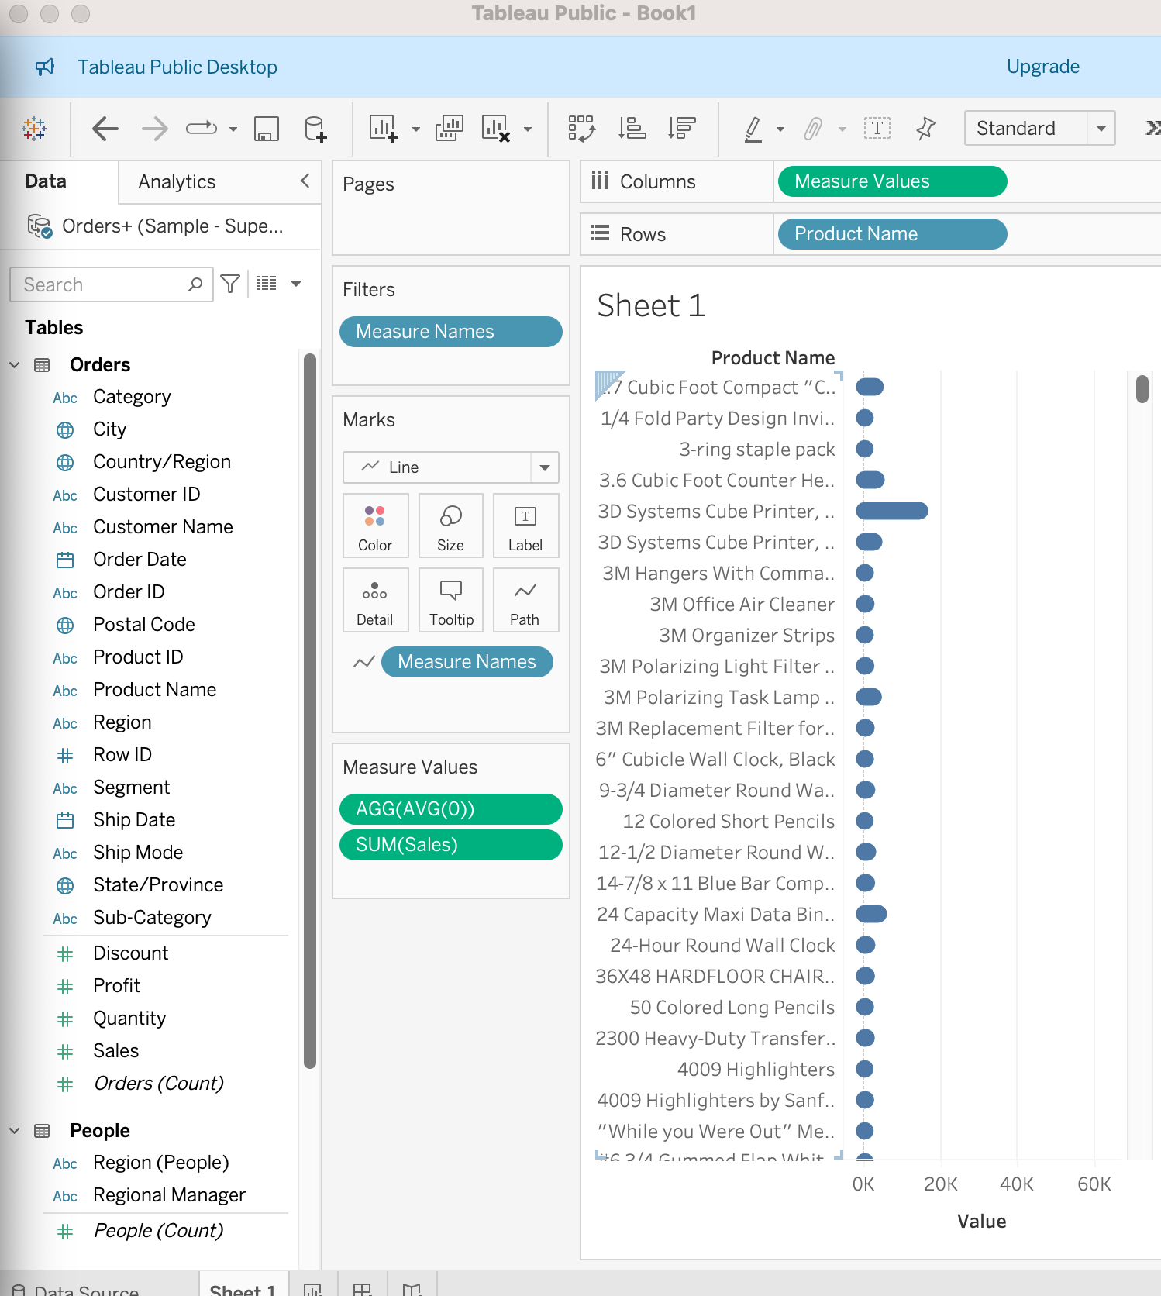Click the Swap Rows and Columns icon
The height and width of the screenshot is (1296, 1161).
(581, 128)
